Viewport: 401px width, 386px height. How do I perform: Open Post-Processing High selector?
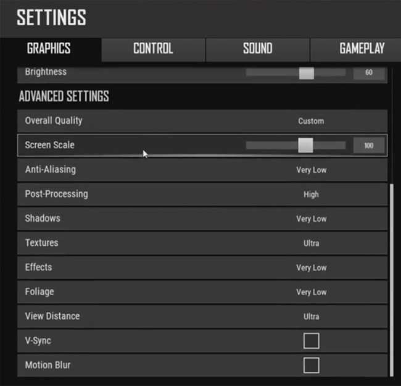pos(311,195)
